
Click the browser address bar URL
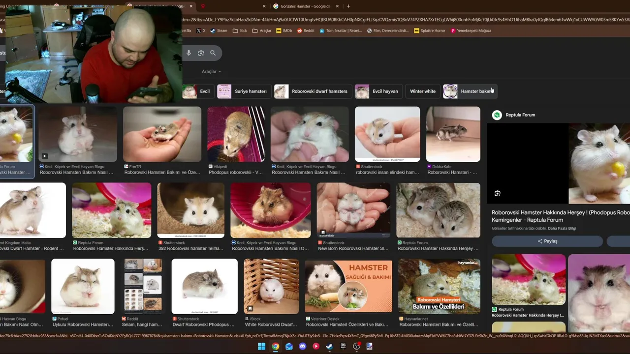(406, 20)
